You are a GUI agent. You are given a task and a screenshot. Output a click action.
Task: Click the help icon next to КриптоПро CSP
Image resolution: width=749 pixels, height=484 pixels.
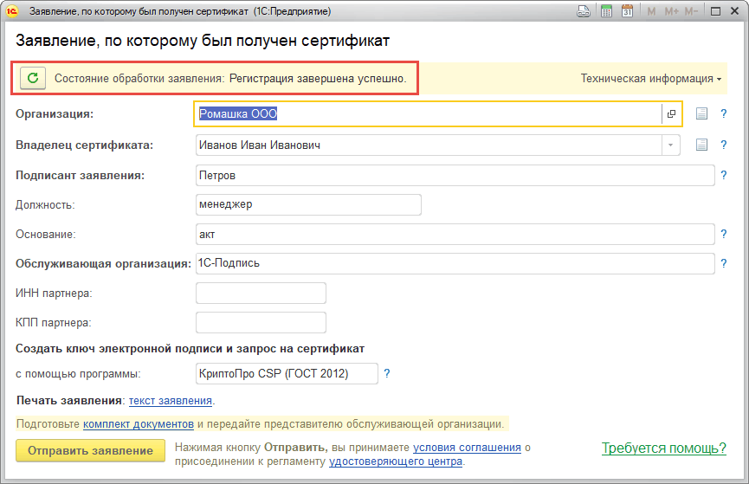point(387,374)
